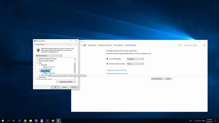Open the Put the computer to sleep dropdown
219x123 pixels.
point(135,64)
